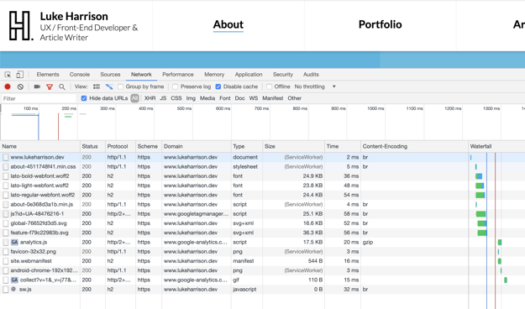Click the About navigation link
Screen dimensions: 525x309
pyautogui.click(x=228, y=24)
